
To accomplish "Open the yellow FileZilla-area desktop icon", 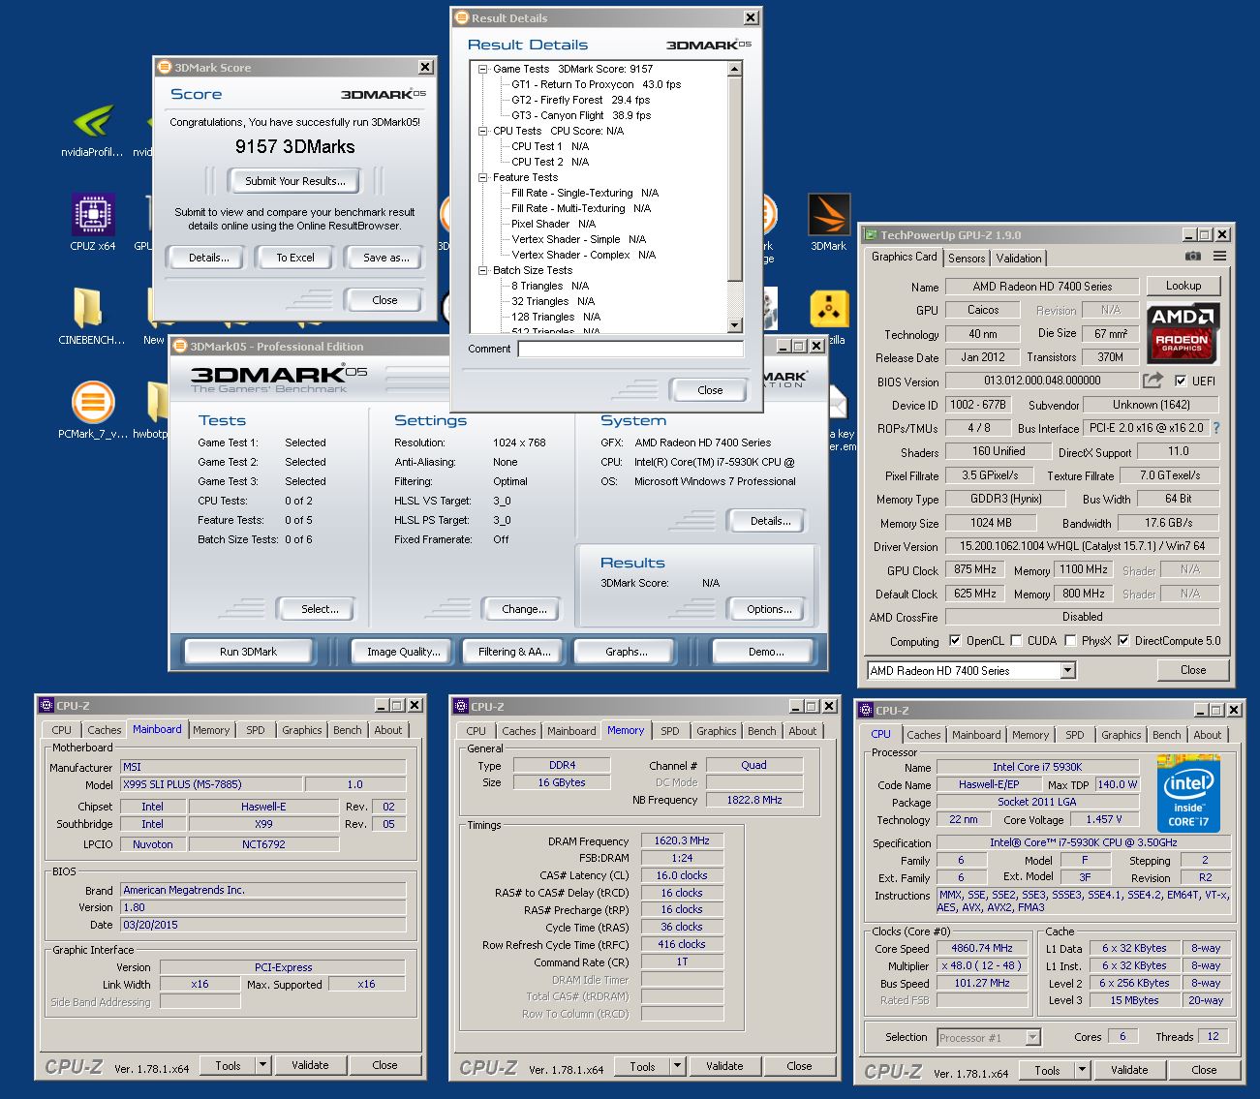I will point(829,309).
